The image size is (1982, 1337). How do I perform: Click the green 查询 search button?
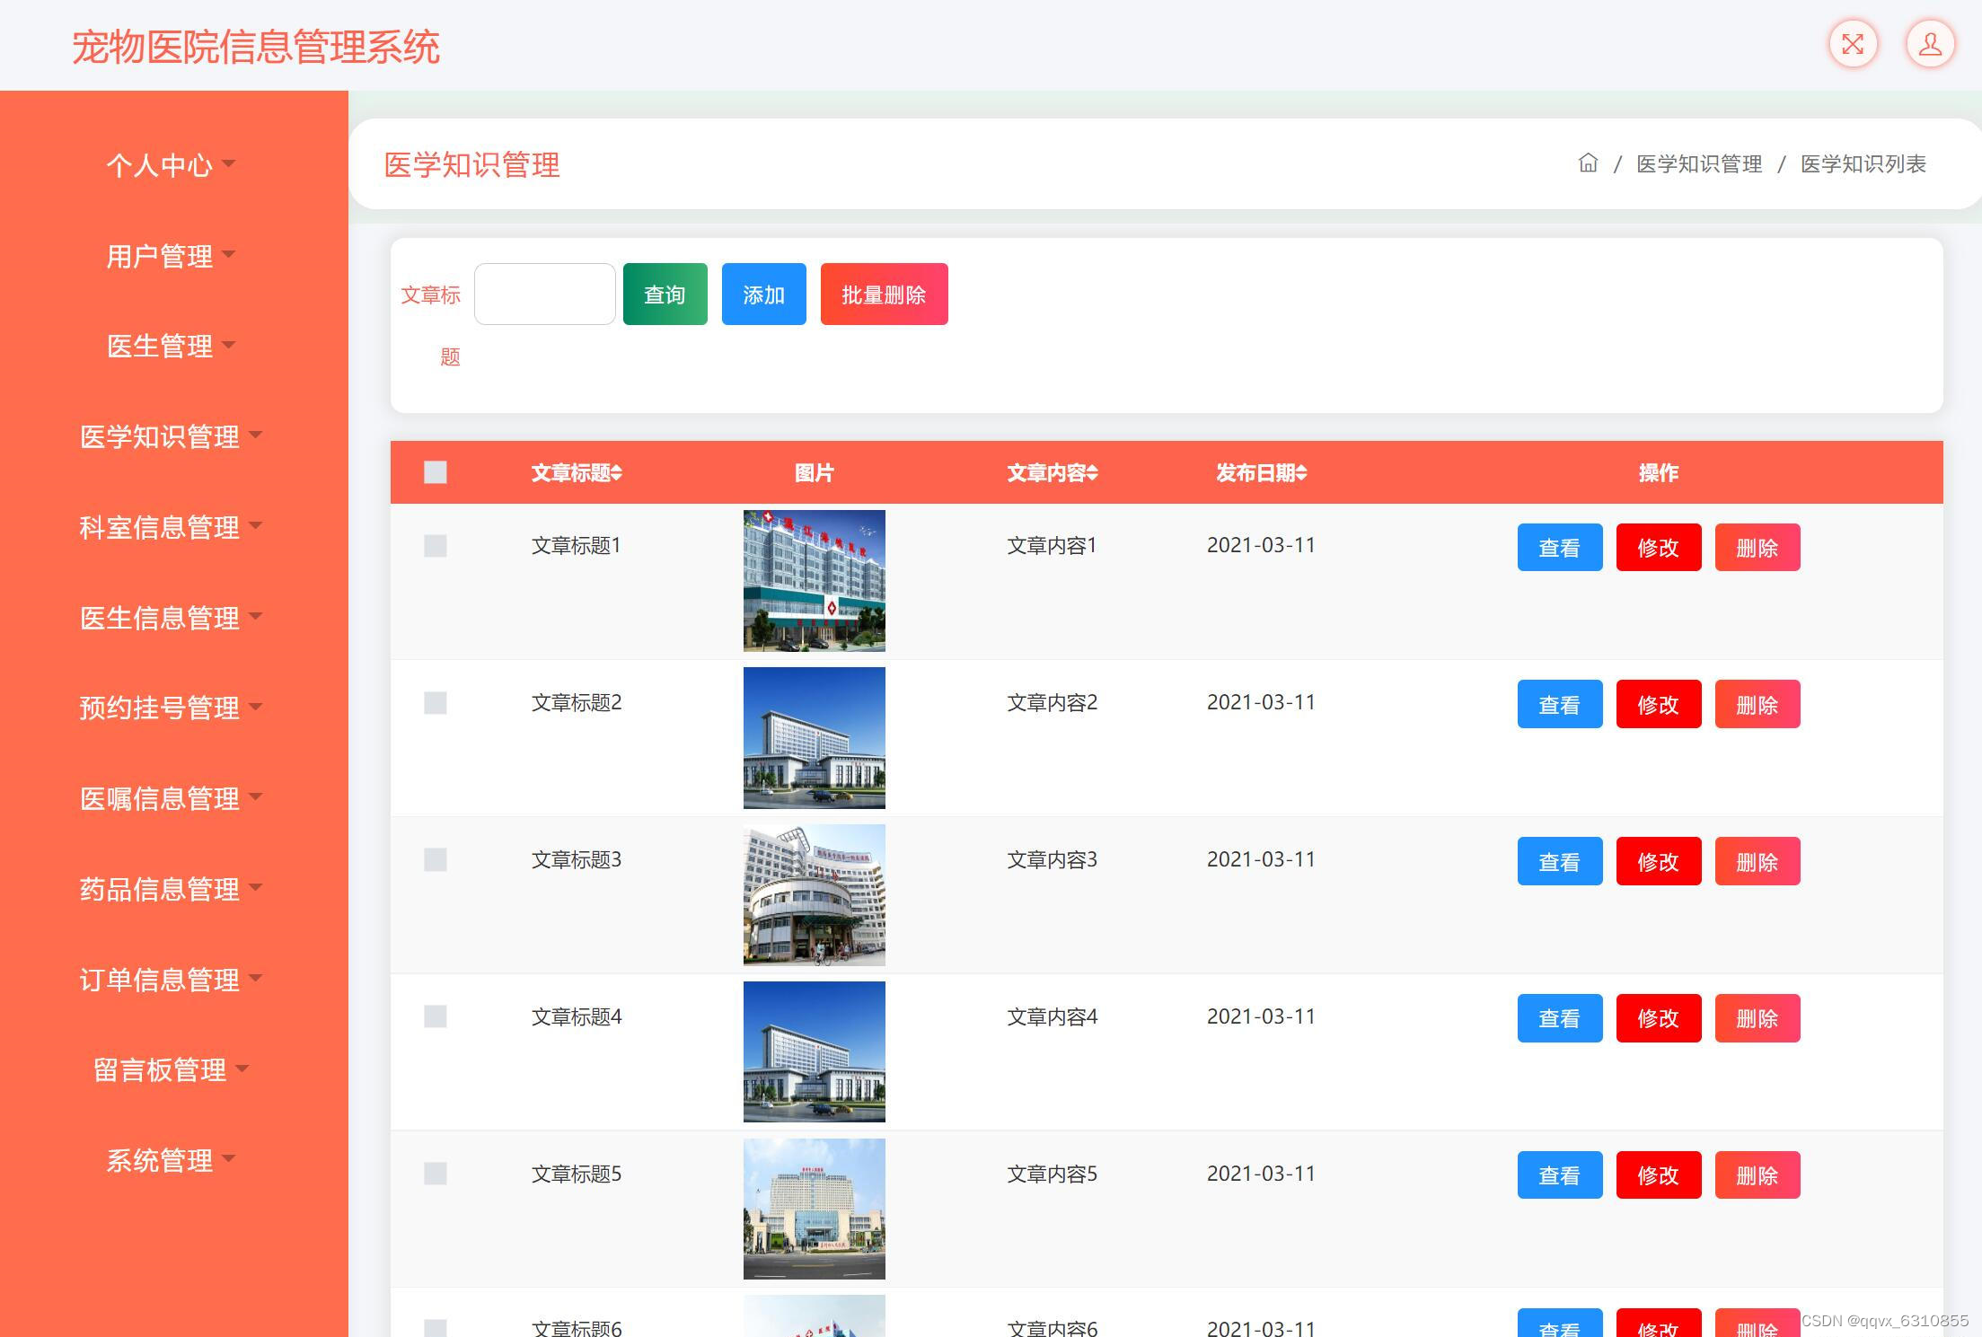(x=665, y=294)
